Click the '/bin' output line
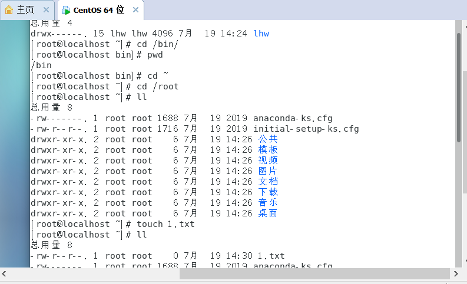The image size is (467, 284). click(x=41, y=65)
